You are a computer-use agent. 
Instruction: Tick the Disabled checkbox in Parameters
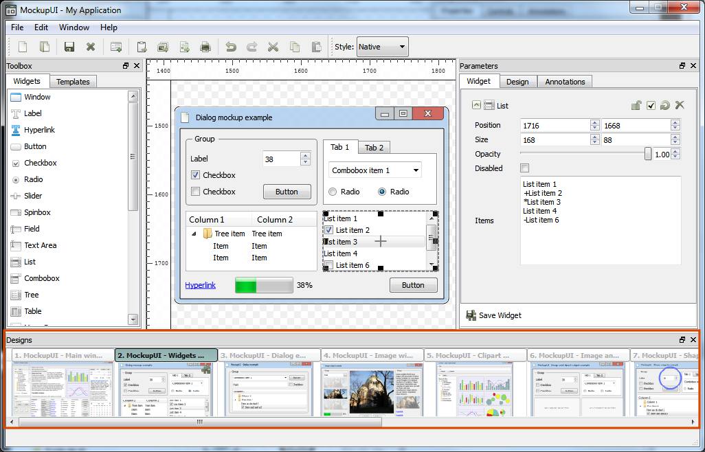tap(524, 168)
